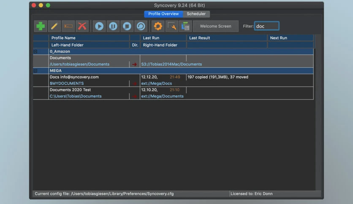Open program settings via orange gear icon
The image size is (353, 204).
[x=158, y=26]
